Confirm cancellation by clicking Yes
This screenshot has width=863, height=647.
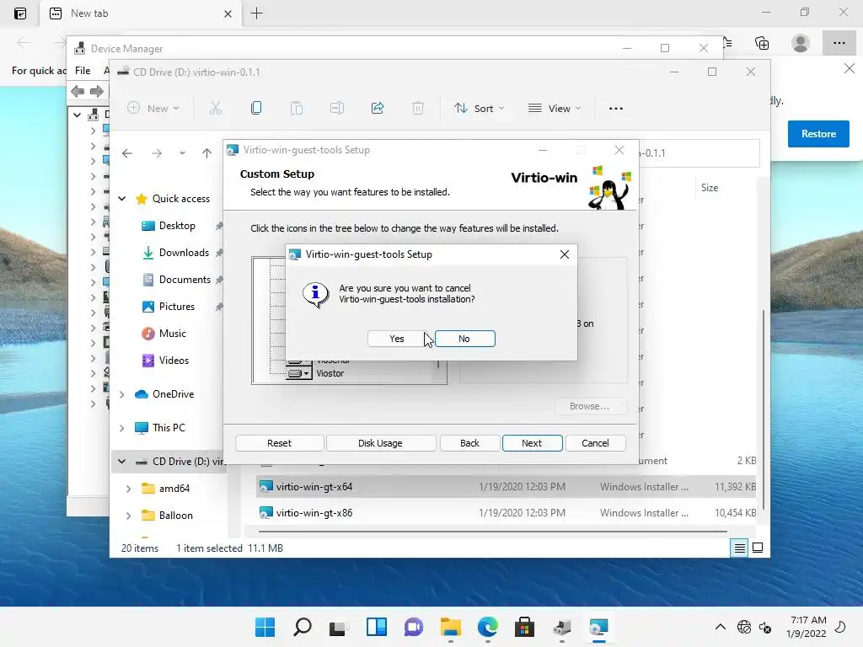(396, 339)
